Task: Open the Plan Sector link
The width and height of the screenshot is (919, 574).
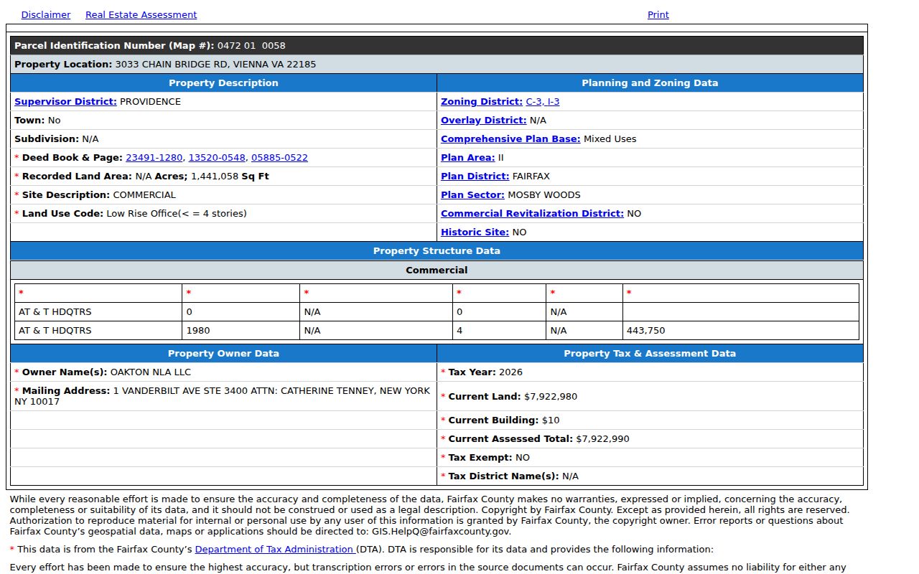Action: (x=472, y=194)
